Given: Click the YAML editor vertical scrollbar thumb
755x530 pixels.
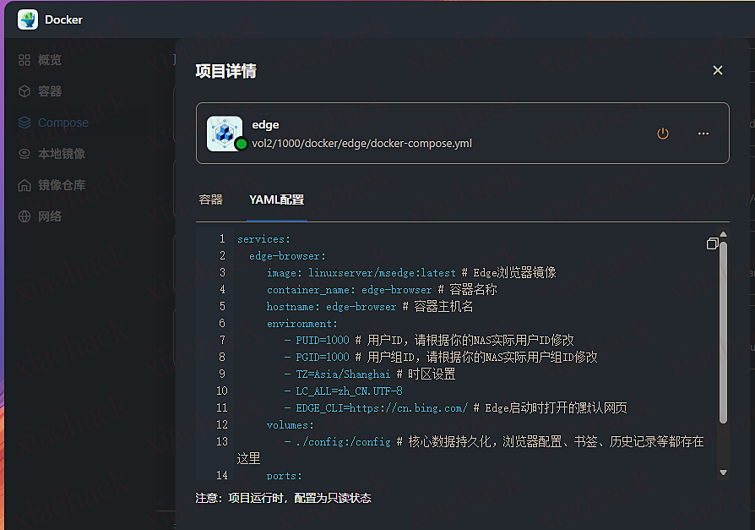Looking at the screenshot, I should tap(723, 330).
